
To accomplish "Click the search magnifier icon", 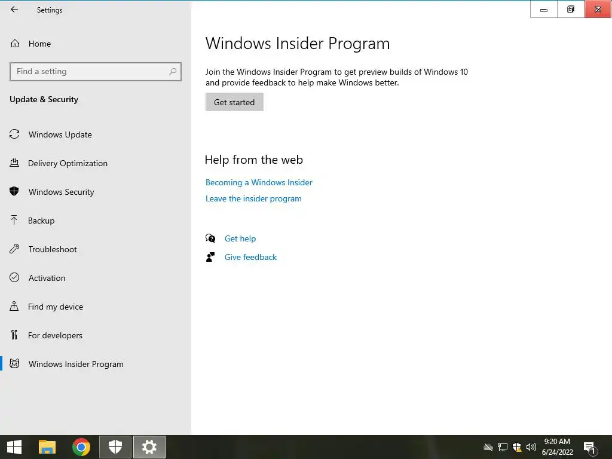I will pyautogui.click(x=173, y=72).
